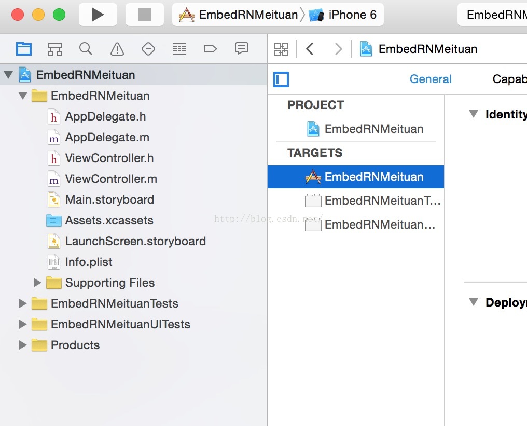Open the Breakpoint navigator
527x426 pixels.
(211, 49)
